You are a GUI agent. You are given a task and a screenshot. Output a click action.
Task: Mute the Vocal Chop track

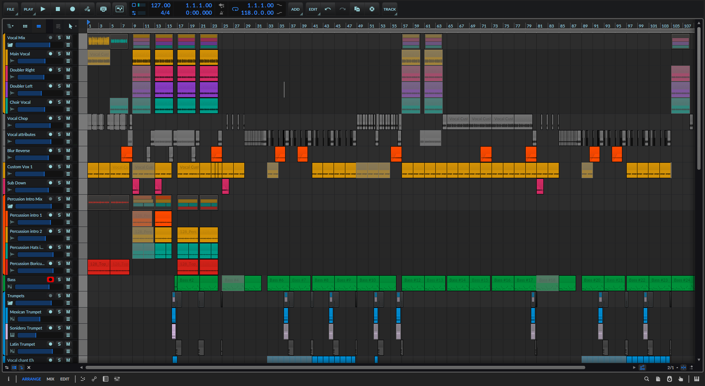[68, 118]
